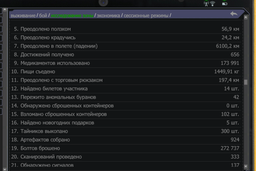Select row Преодолено с торговым рюкзаком
The height and width of the screenshot is (171, 256).
tap(126, 80)
